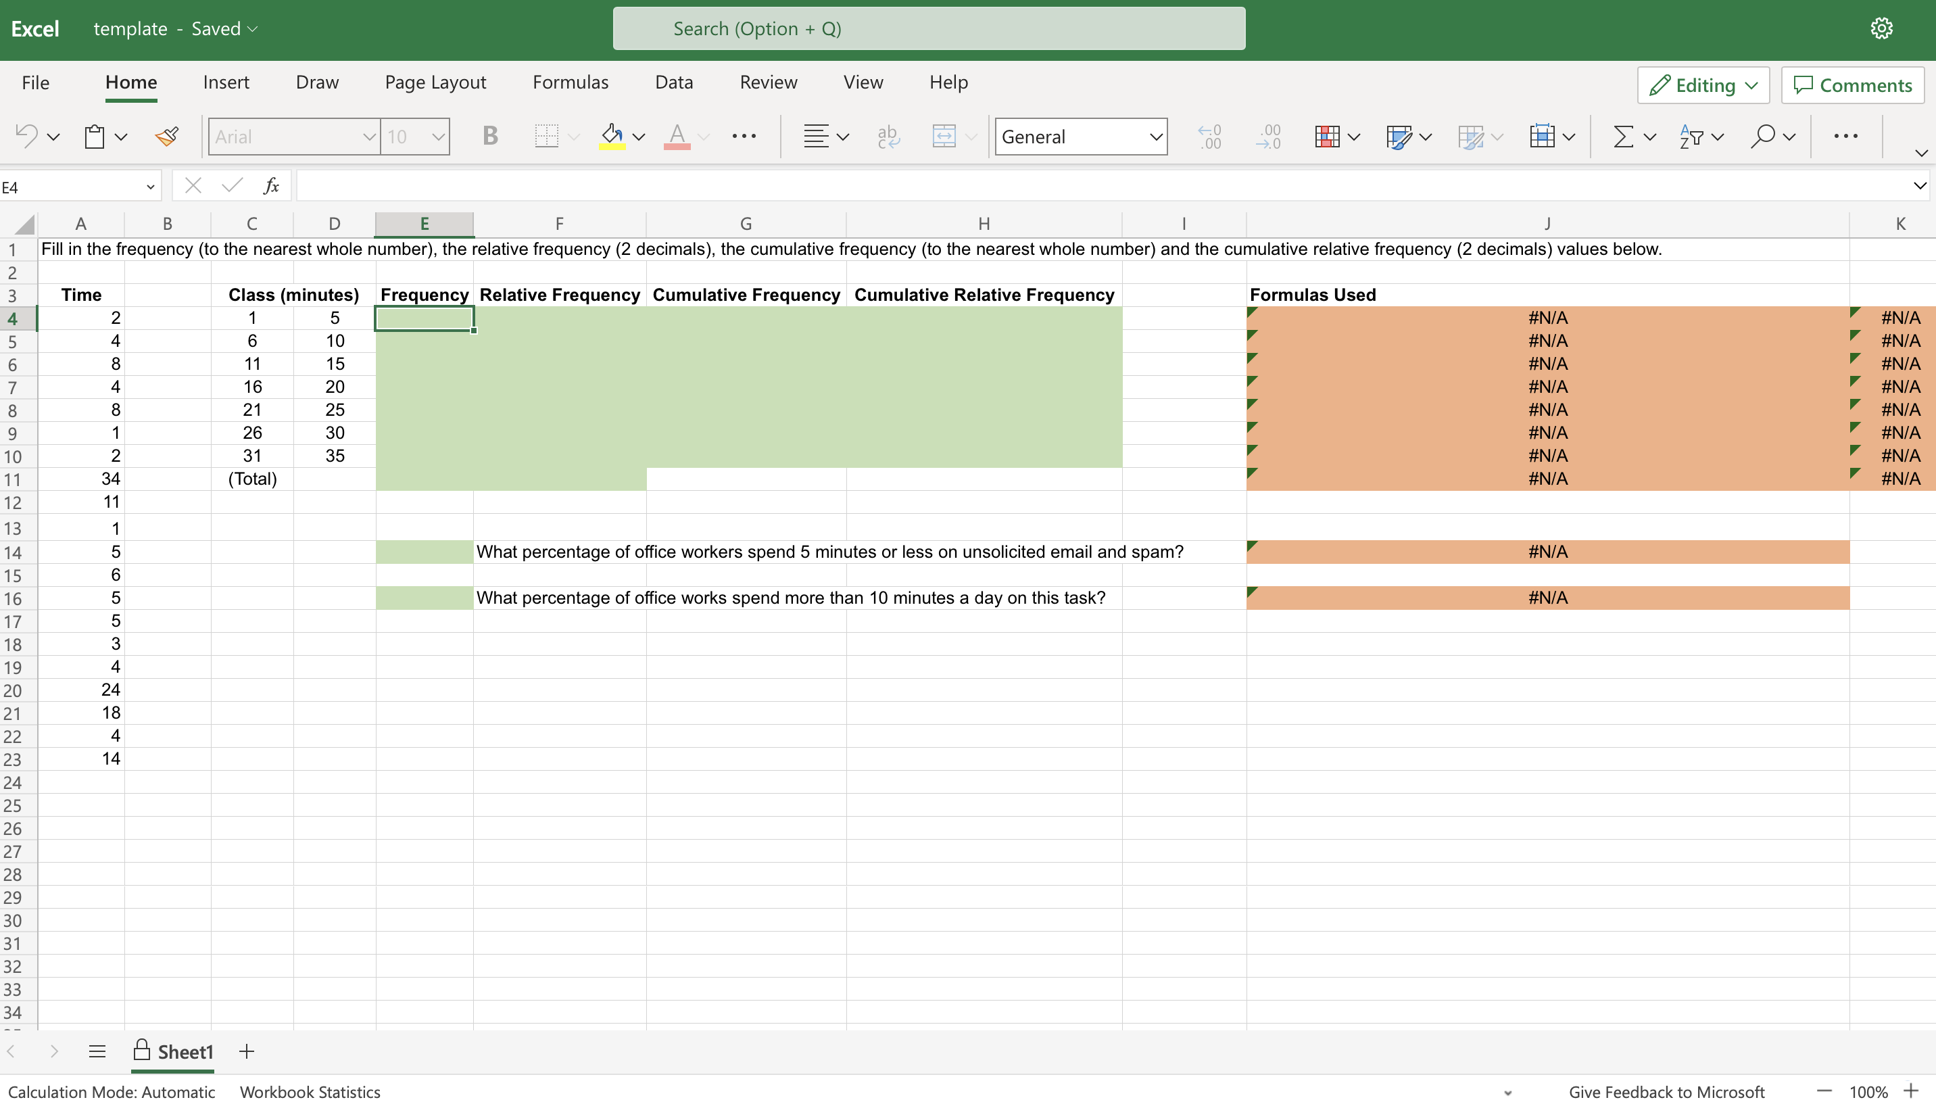1936x1102 pixels.
Task: Select the Conditional Formatting icon
Action: pos(1331,136)
